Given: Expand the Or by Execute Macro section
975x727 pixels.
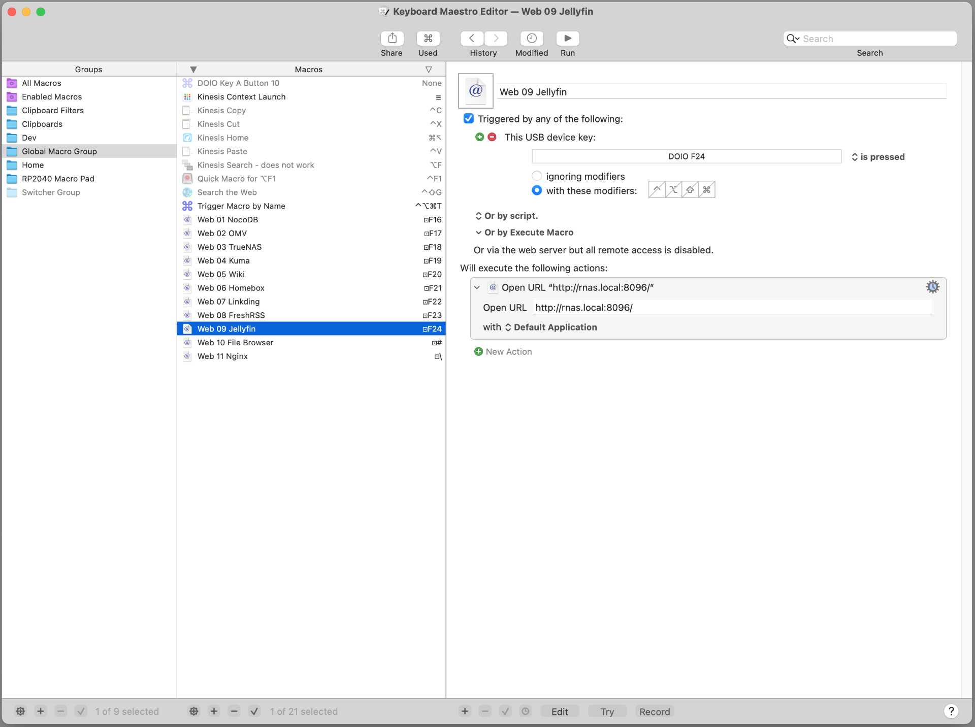Looking at the screenshot, I should pyautogui.click(x=478, y=233).
